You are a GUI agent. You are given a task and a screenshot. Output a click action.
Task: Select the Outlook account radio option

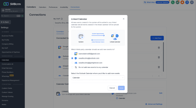tap(72, 58)
